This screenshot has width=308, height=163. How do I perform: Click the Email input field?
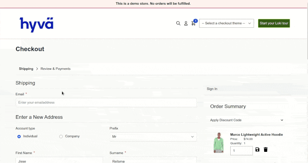click(106, 103)
